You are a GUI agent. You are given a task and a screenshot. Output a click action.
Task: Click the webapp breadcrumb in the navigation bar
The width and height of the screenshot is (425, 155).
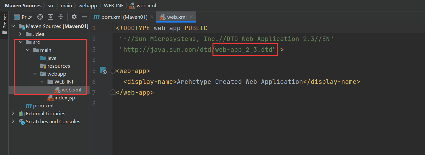88,6
